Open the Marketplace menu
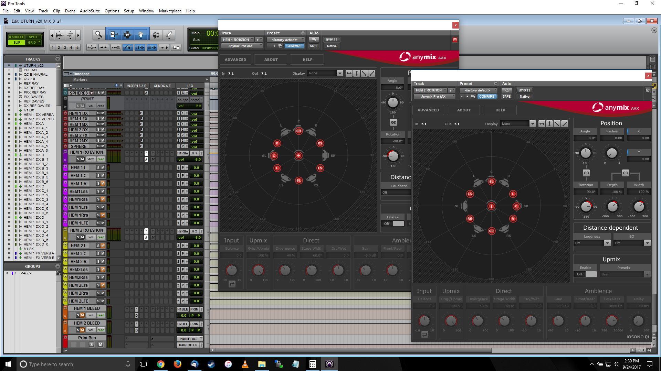The height and width of the screenshot is (371, 661). coord(170,11)
